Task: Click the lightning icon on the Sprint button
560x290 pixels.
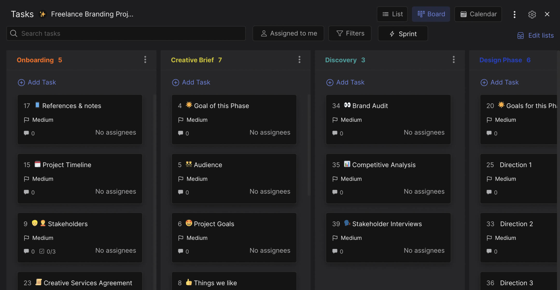Action: click(x=392, y=34)
